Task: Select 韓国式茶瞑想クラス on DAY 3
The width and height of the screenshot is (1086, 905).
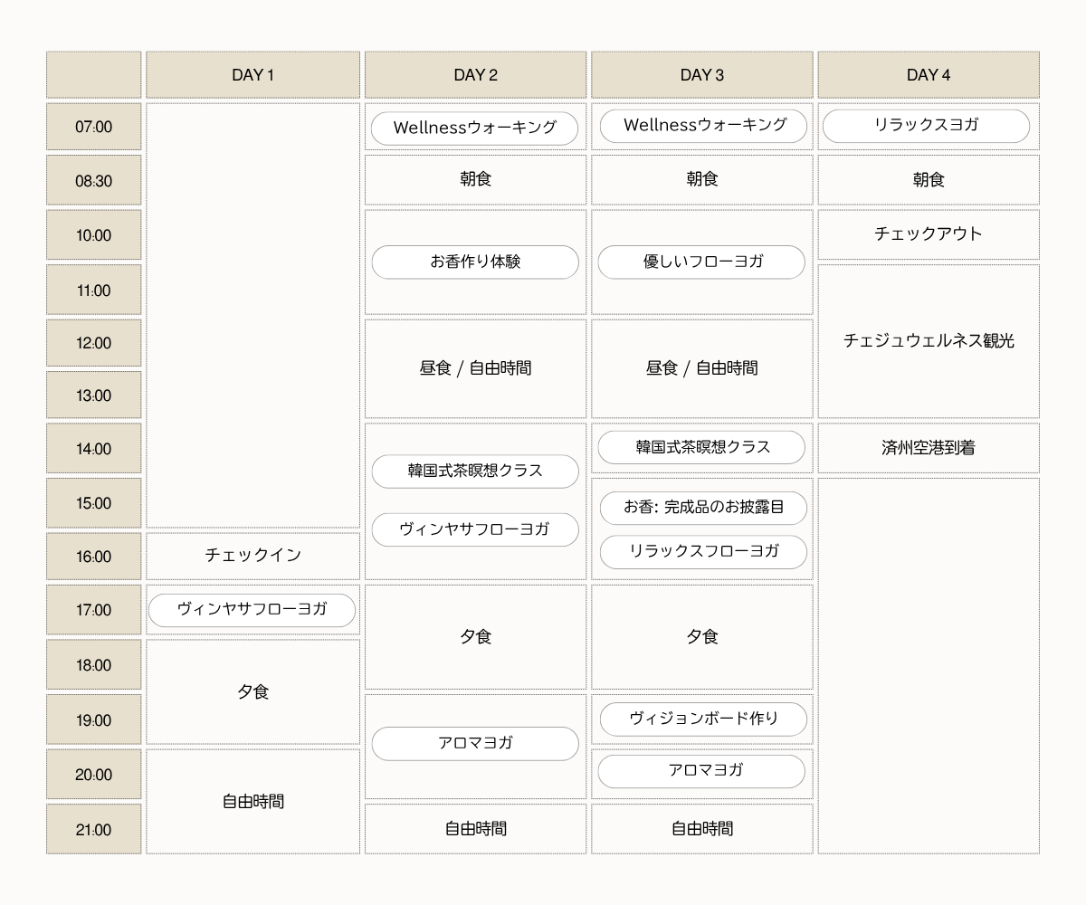Action: [702, 447]
